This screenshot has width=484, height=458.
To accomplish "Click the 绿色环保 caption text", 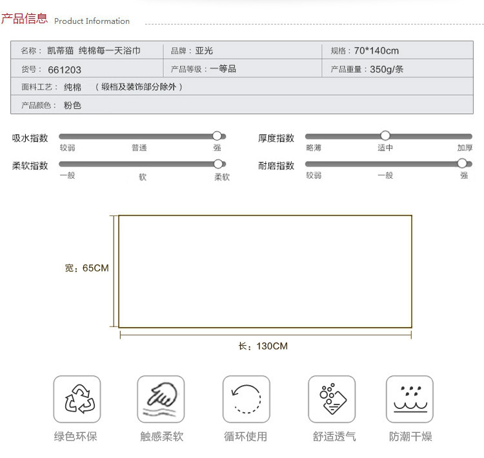I will click(x=76, y=437).
